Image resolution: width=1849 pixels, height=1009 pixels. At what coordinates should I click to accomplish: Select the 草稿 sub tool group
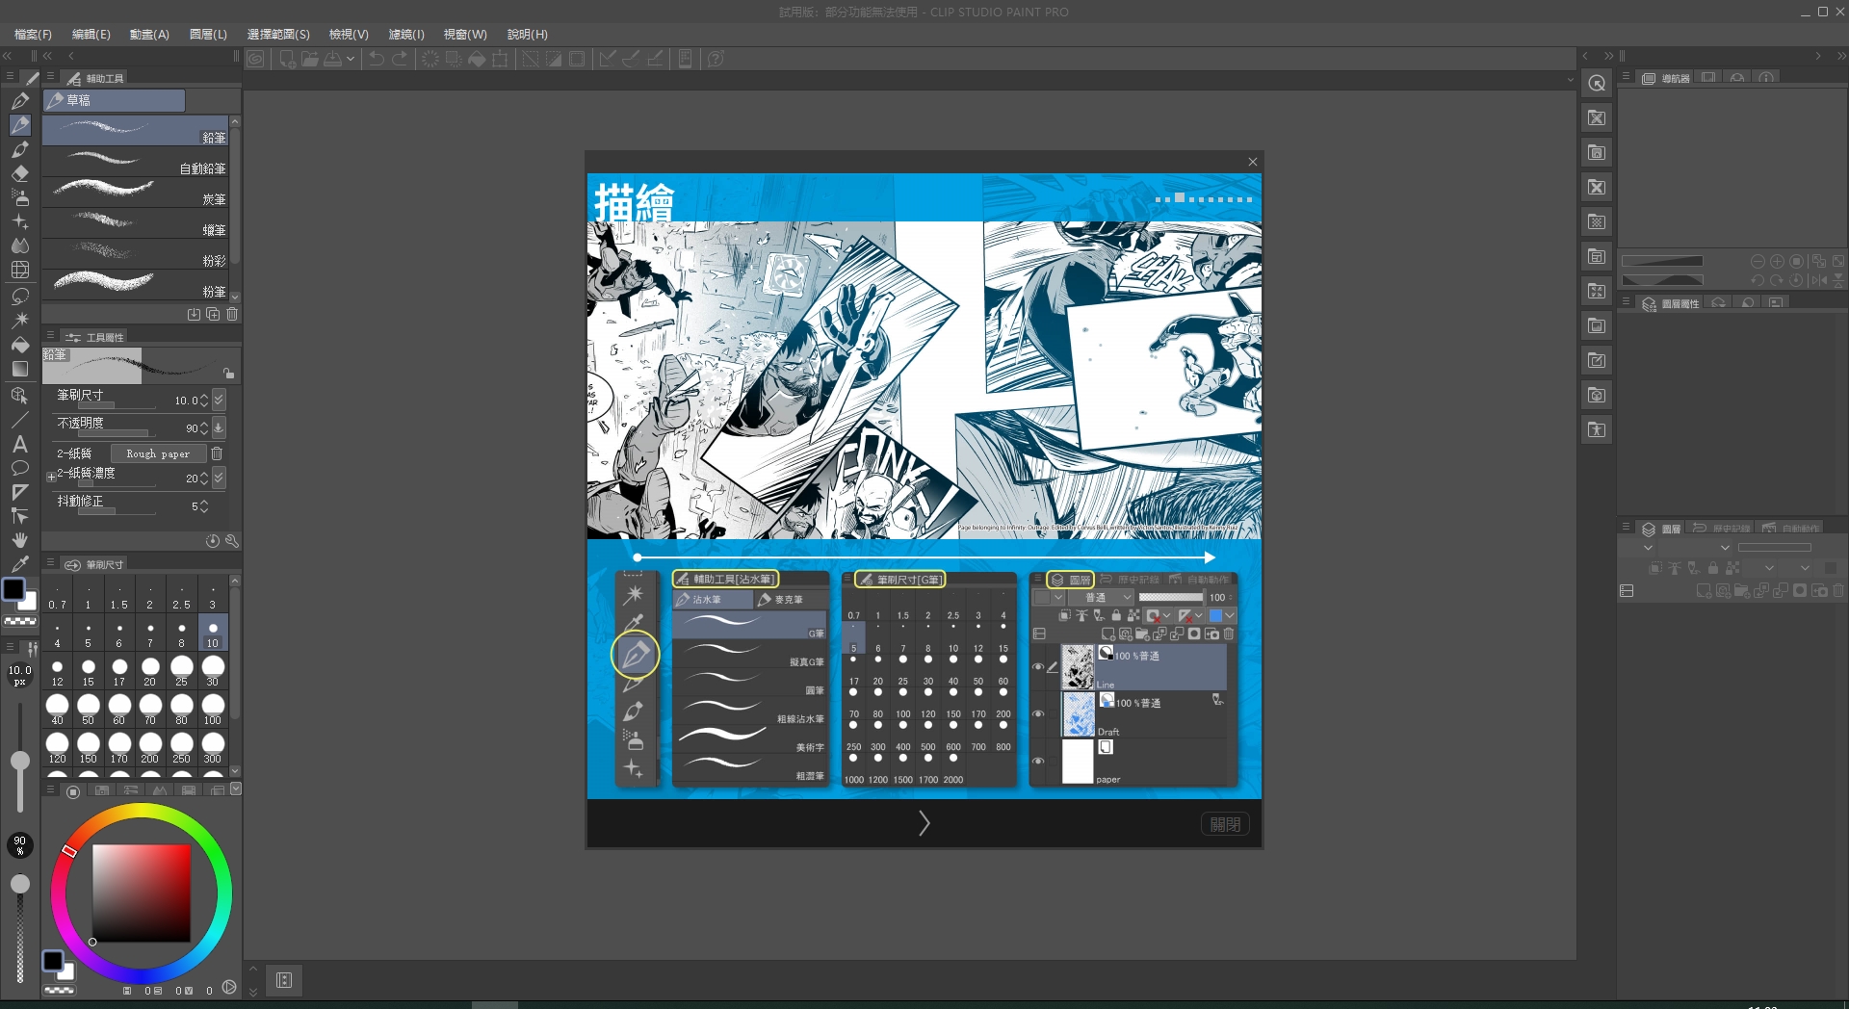tap(114, 100)
